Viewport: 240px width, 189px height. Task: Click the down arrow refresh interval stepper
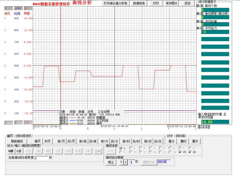pyautogui.click(x=125, y=162)
